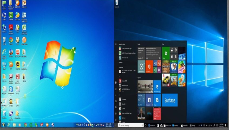Expand the Start menu hamburger button
Image resolution: width=229 pixels, height=130 pixels.
click(x=116, y=44)
